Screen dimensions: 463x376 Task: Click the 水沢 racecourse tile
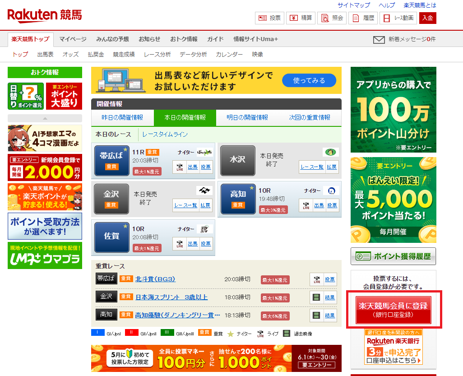[x=238, y=160]
